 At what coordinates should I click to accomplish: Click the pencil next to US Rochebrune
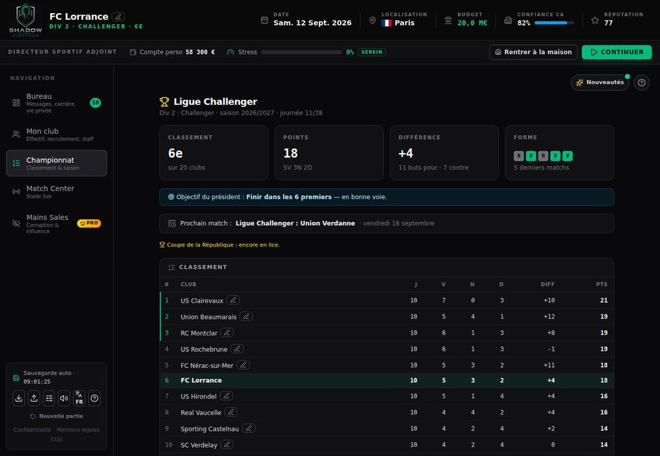click(237, 349)
